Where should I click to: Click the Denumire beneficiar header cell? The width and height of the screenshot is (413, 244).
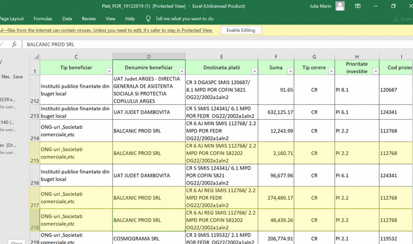tap(149, 67)
